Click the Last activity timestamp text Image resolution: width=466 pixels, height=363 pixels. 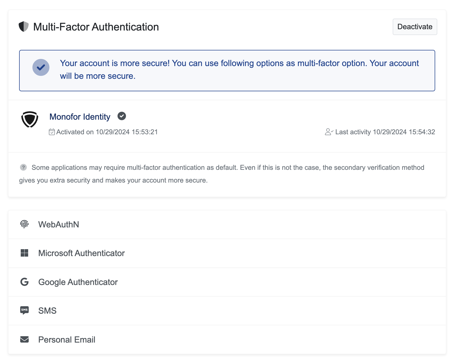coord(385,132)
